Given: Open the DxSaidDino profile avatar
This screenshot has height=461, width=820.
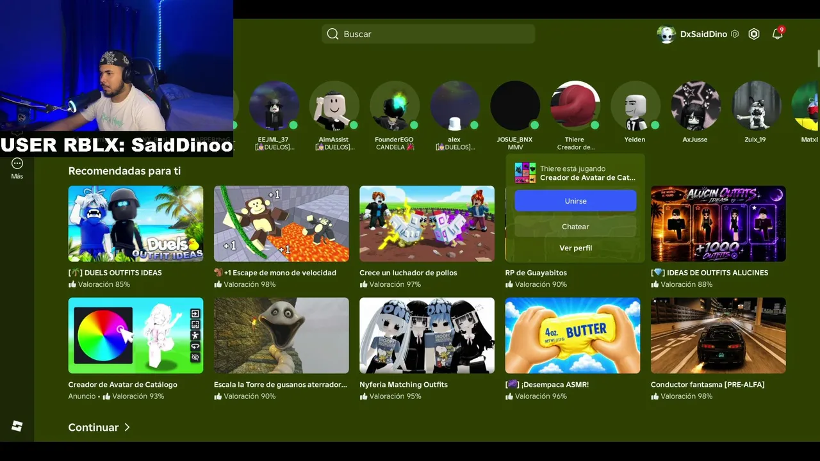Looking at the screenshot, I should point(666,35).
